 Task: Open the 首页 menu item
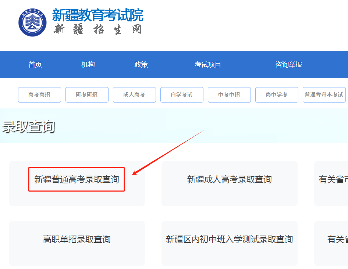(35, 65)
